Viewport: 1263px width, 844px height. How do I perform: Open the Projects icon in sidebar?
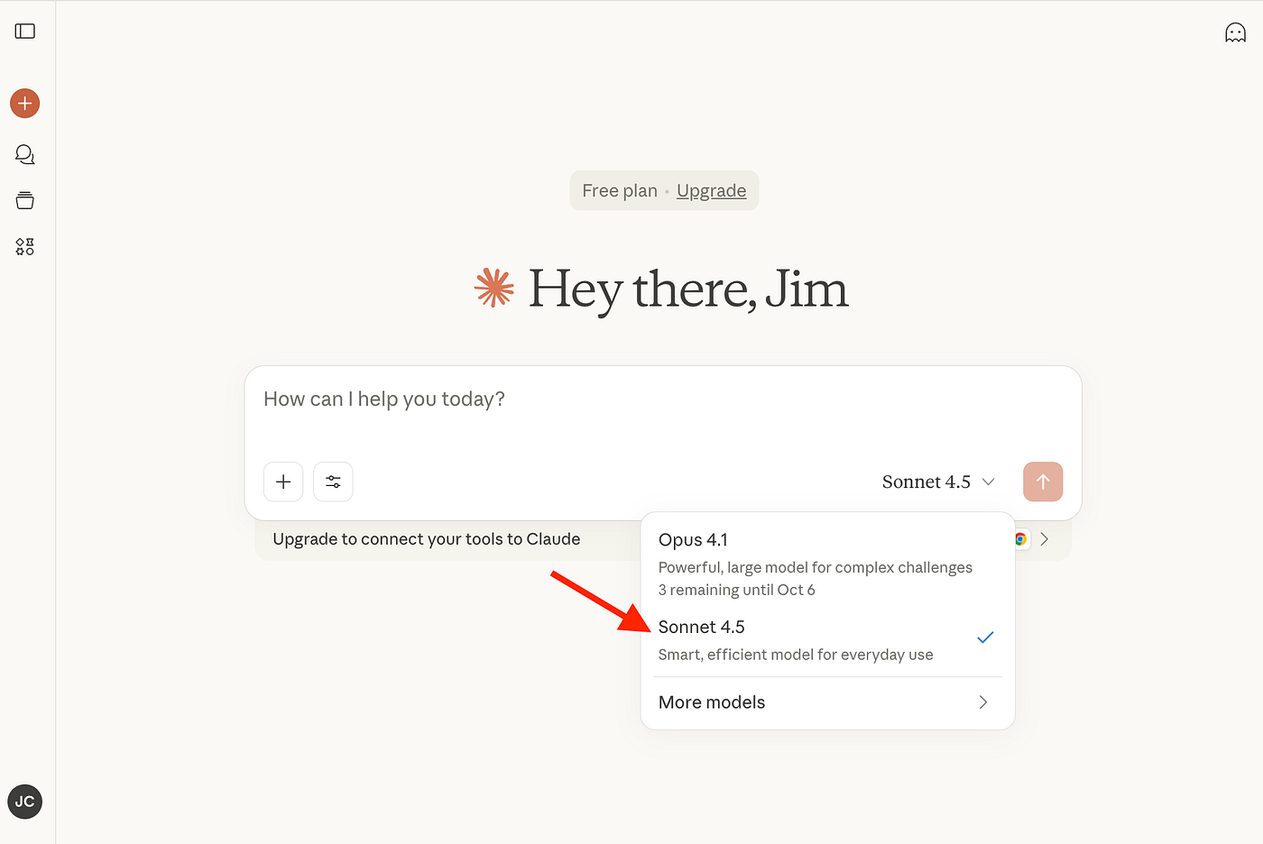coord(25,200)
